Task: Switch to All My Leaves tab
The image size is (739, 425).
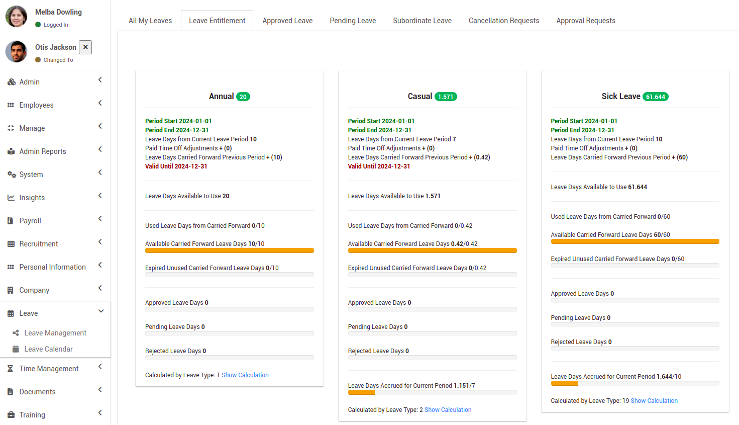Action: (x=150, y=21)
